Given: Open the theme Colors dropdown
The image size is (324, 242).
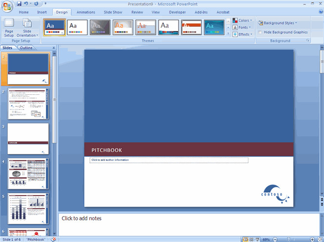Looking at the screenshot, I should (x=242, y=21).
